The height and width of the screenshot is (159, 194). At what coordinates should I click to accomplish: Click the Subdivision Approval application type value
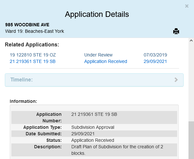point(93,127)
